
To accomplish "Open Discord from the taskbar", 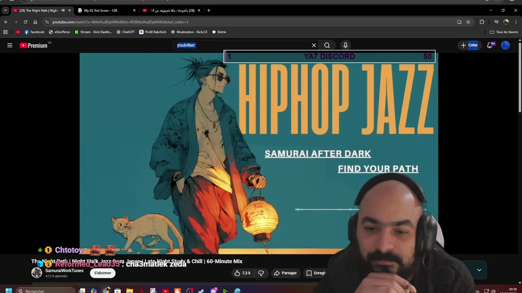I will 213,291.
